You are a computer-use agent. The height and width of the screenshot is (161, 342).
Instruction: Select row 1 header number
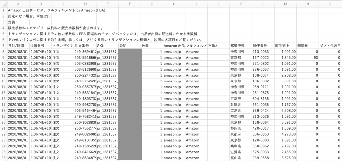click(x=3, y=10)
